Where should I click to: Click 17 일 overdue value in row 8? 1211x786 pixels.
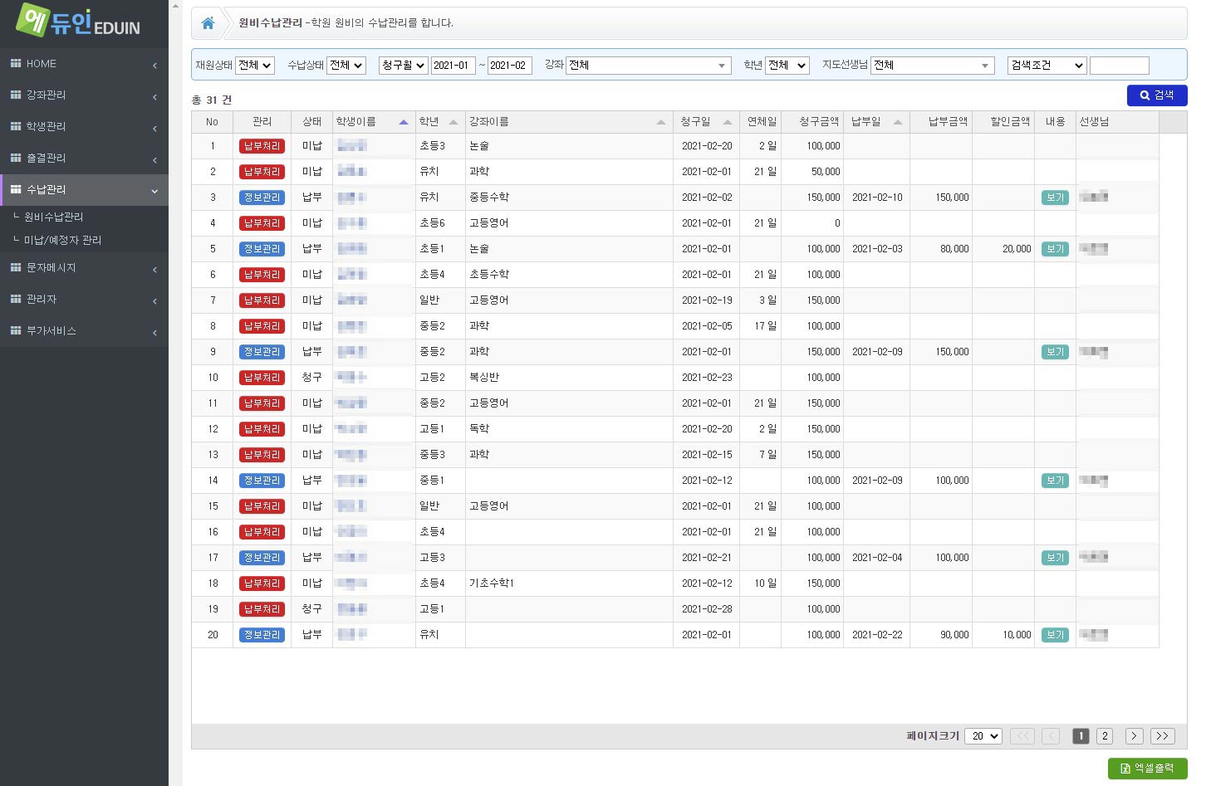[766, 326]
